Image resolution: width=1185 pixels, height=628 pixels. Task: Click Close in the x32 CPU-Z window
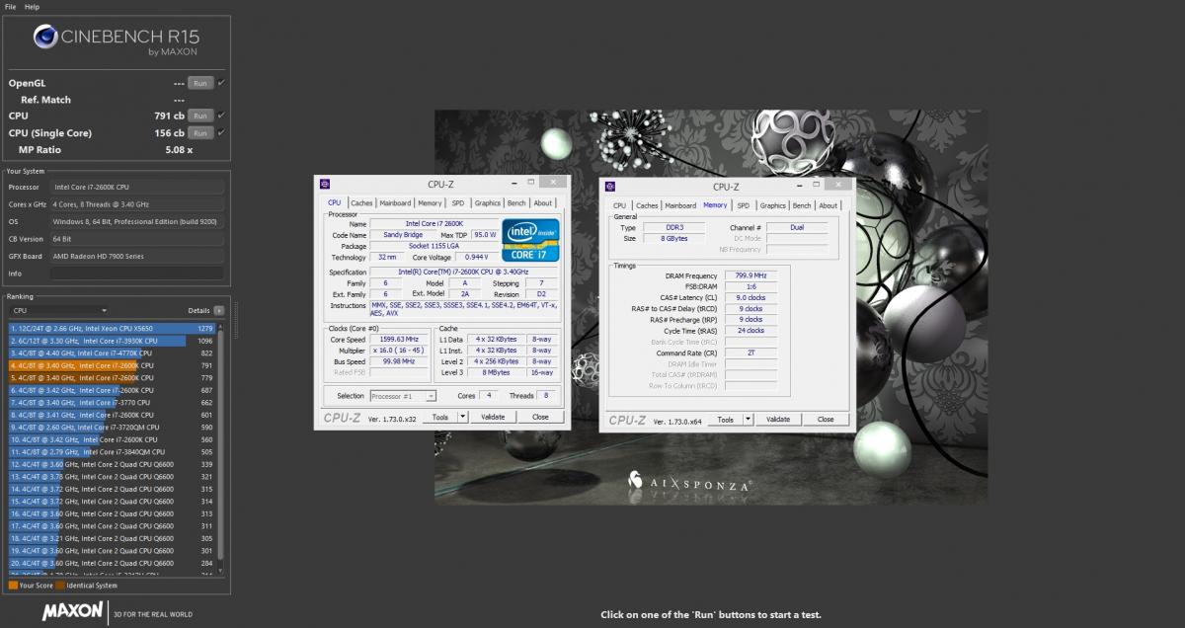click(540, 418)
